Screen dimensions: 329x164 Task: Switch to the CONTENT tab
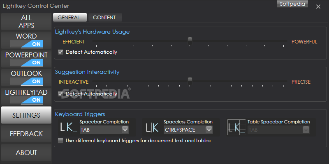point(105,18)
